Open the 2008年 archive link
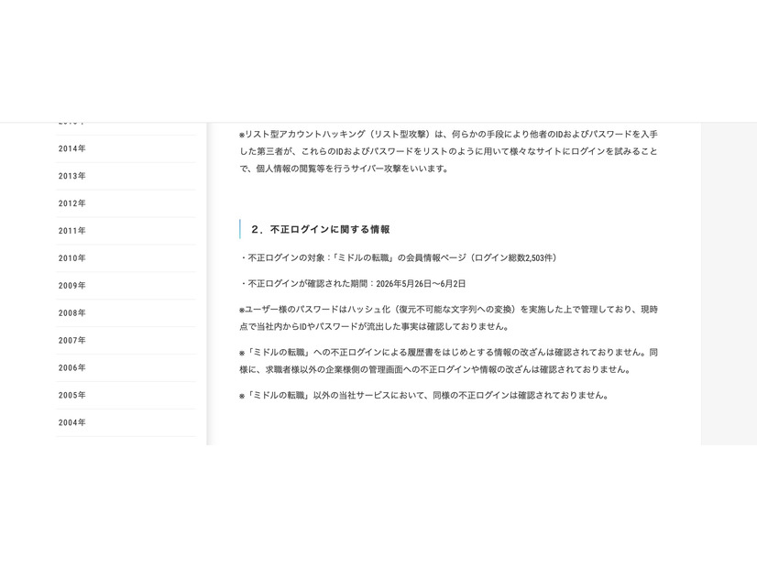 pyautogui.click(x=126, y=313)
